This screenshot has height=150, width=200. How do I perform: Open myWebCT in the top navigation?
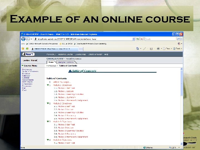point(51,54)
